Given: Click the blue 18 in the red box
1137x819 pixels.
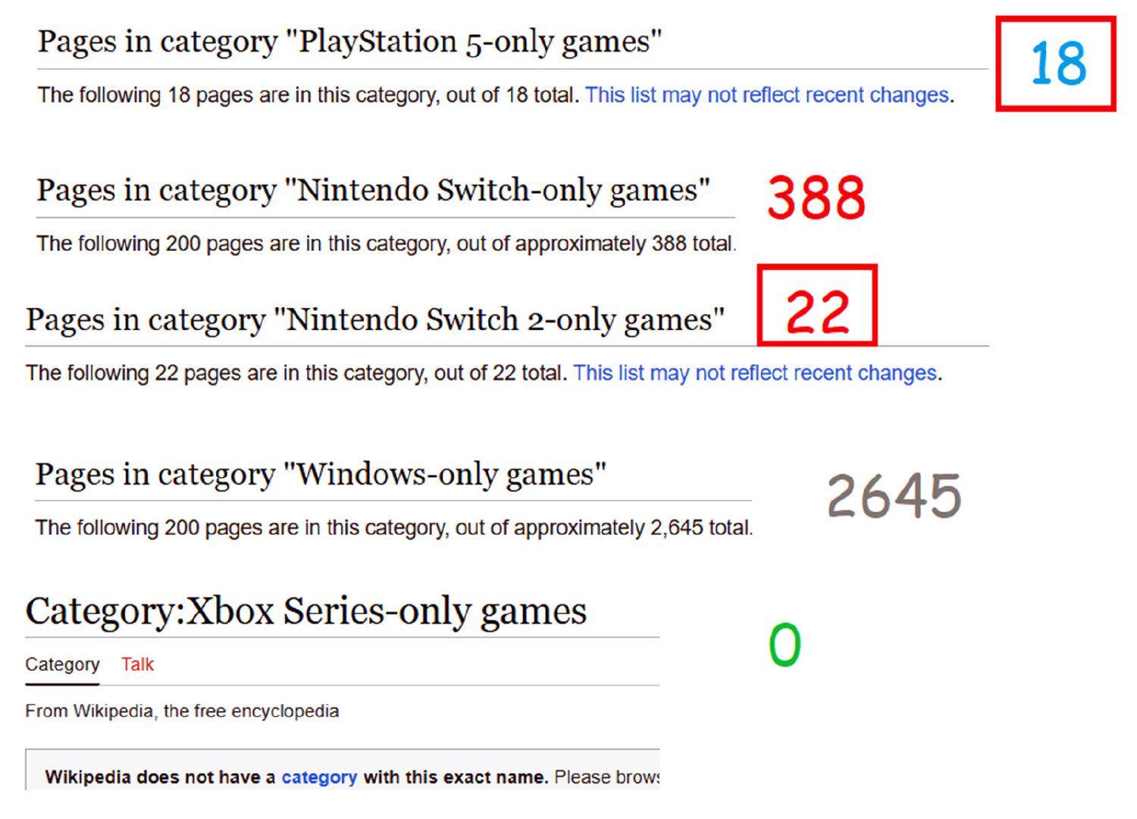Looking at the screenshot, I should [x=1057, y=64].
